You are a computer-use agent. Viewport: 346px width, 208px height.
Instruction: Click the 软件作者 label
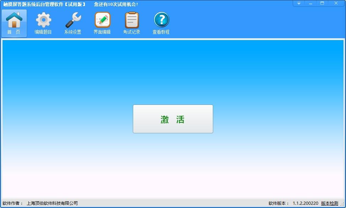12,203
